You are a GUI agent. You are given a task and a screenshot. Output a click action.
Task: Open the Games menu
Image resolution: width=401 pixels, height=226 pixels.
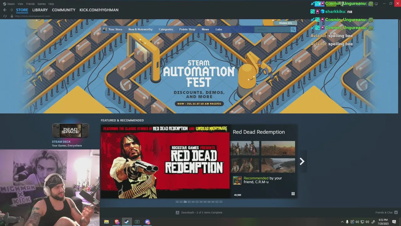[x=41, y=4]
